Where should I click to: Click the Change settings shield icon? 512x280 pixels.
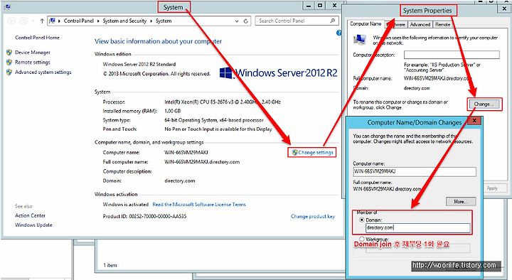click(294, 152)
